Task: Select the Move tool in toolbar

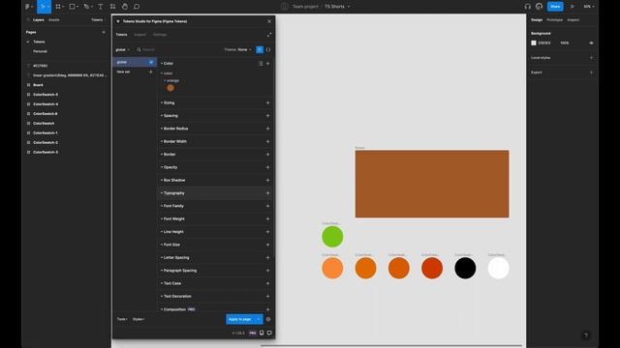Action: click(43, 7)
